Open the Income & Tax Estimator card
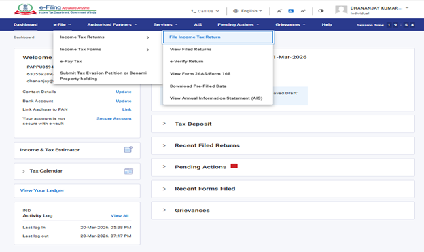 [77, 150]
